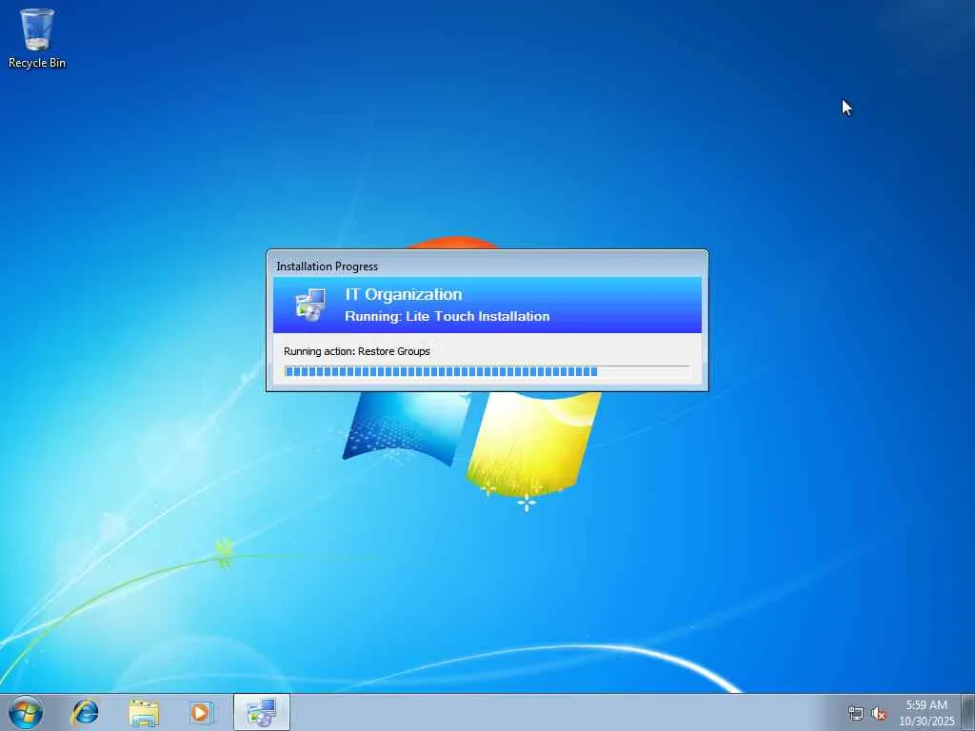This screenshot has height=731, width=975.
Task: Select the Lite Touch Installation taskbar button
Action: coord(262,712)
